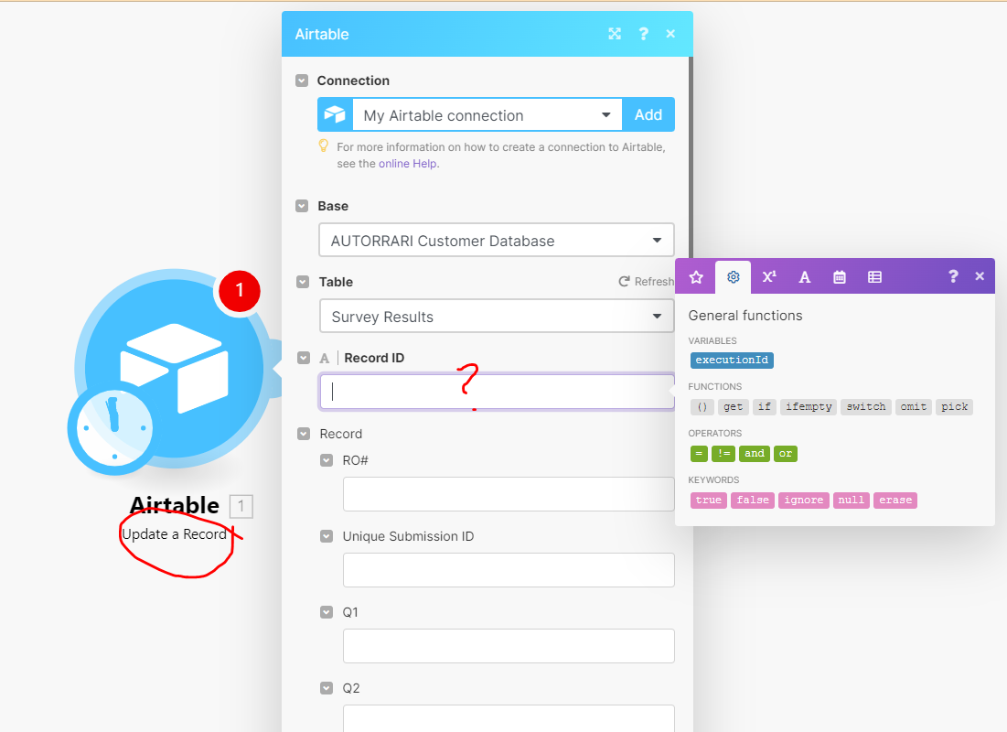Toggle the Record ID map mode icon
1007x732 pixels.
pyautogui.click(x=325, y=359)
